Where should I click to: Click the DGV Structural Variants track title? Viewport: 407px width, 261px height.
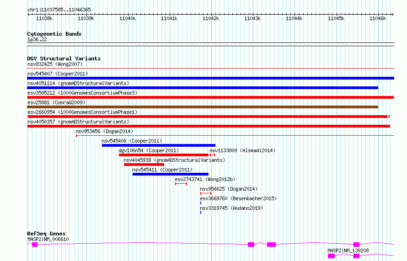coord(64,59)
